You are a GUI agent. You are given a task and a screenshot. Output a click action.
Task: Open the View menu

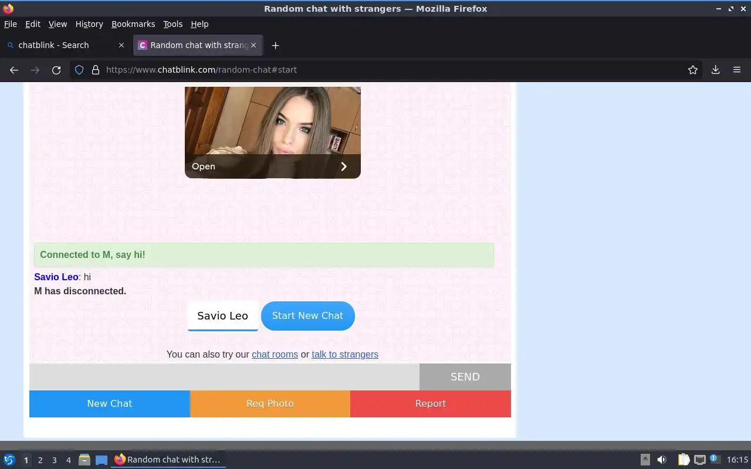(57, 24)
